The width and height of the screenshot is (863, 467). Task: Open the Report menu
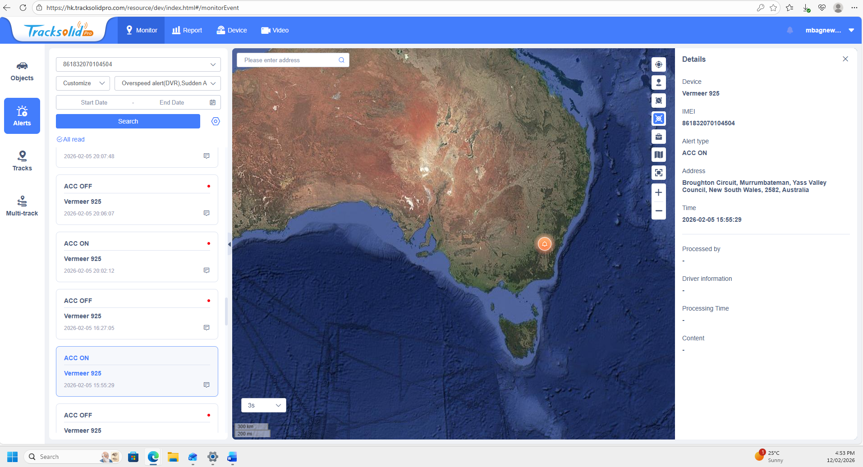point(187,30)
